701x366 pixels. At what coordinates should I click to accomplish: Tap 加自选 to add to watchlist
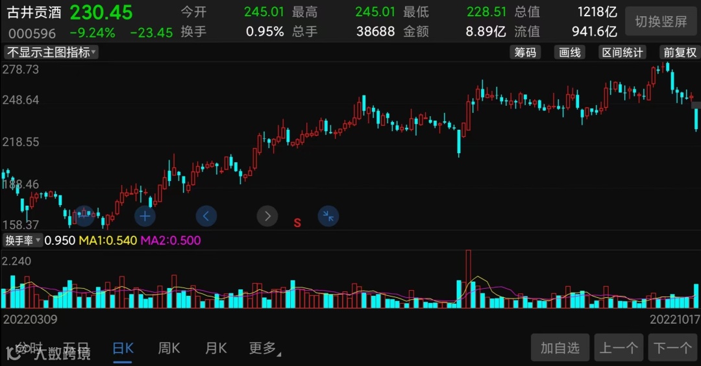(560, 347)
